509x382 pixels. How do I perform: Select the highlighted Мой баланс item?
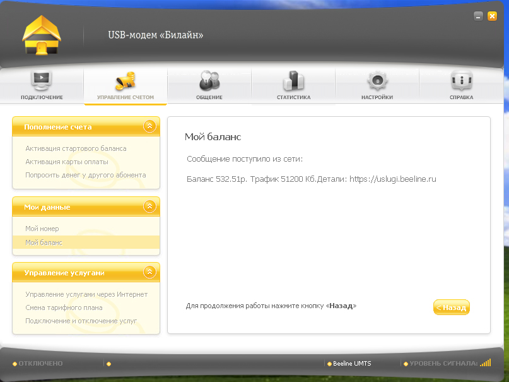point(44,242)
